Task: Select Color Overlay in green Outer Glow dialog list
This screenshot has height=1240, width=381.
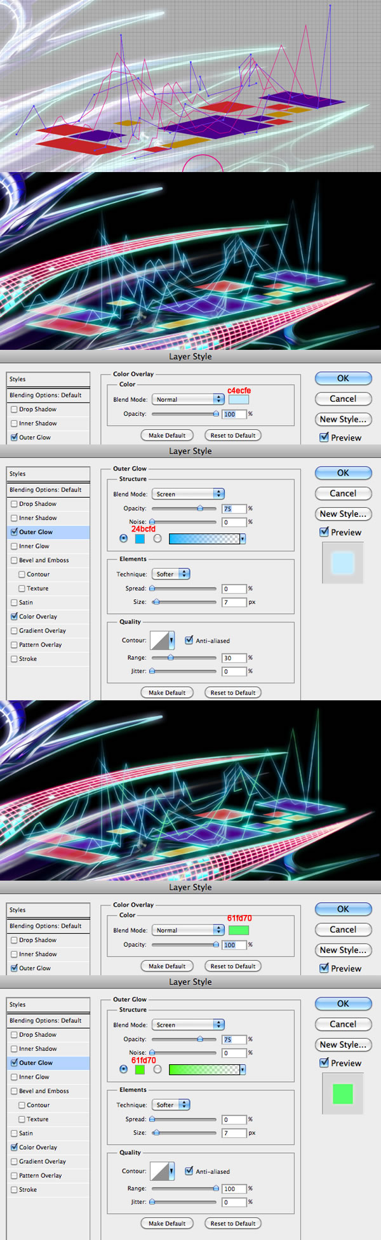Action: (38, 1147)
